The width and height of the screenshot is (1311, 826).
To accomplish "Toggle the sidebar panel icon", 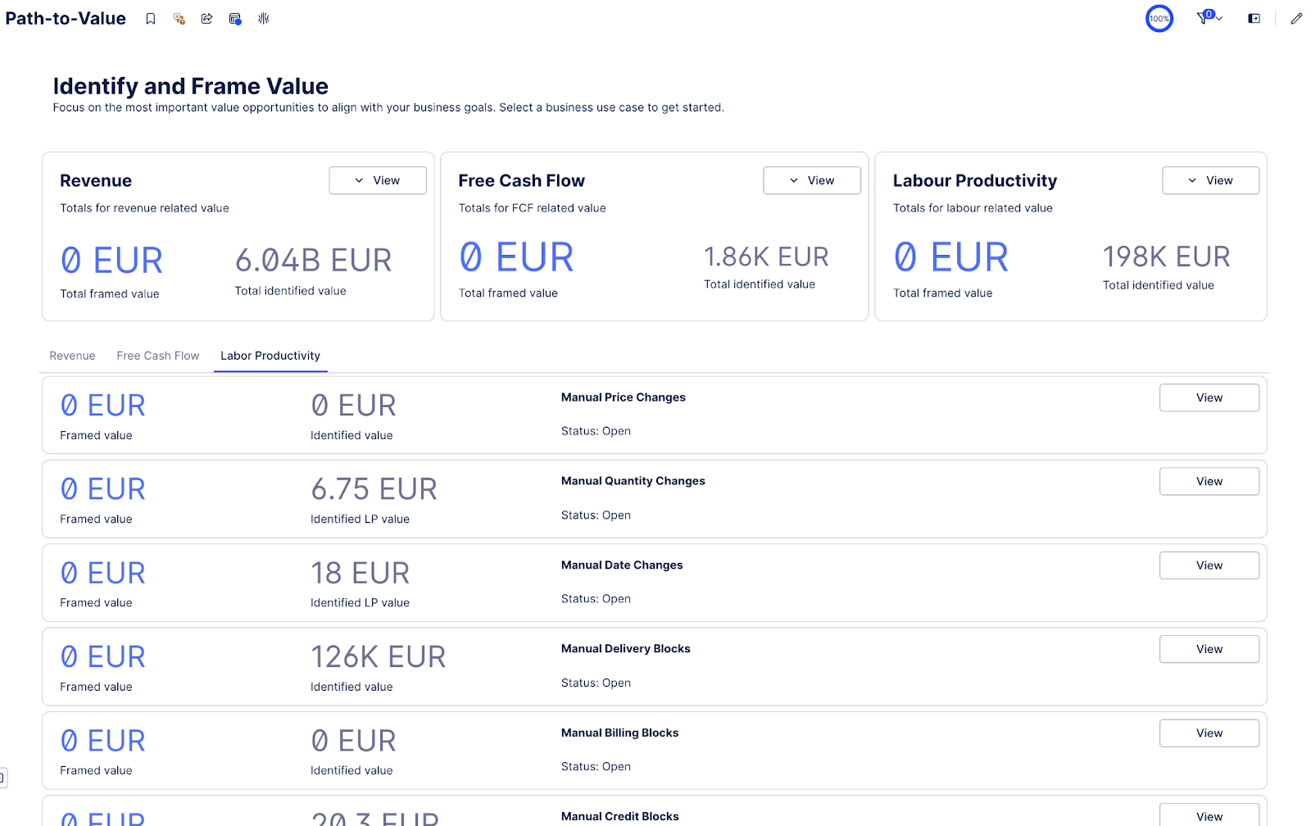I will tap(1254, 19).
